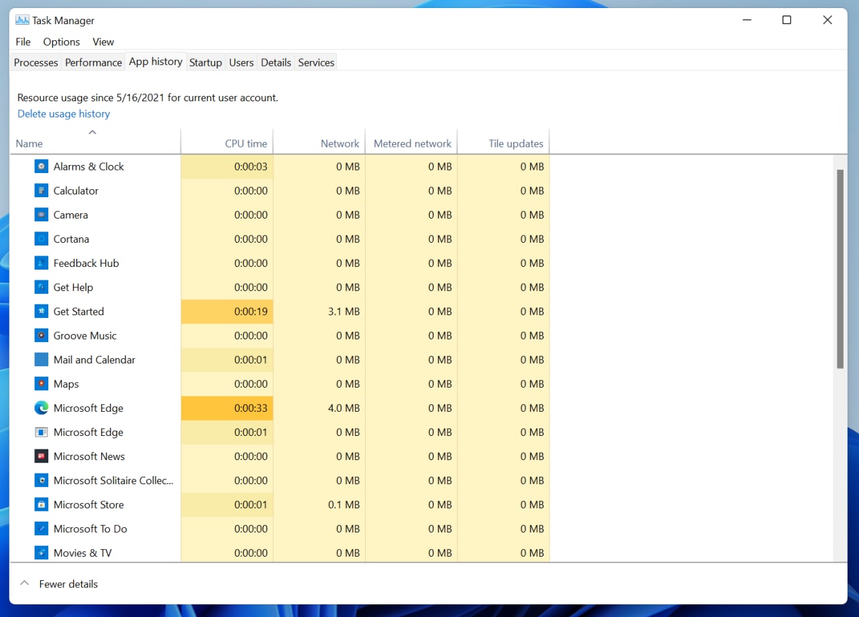
Task: Select the Get Started row name
Action: (79, 311)
